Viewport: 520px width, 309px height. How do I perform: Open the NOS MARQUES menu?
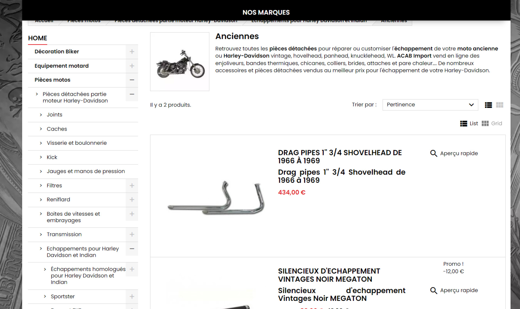(x=266, y=12)
